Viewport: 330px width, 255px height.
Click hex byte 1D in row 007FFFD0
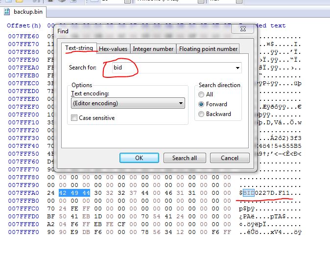click(x=98, y=216)
